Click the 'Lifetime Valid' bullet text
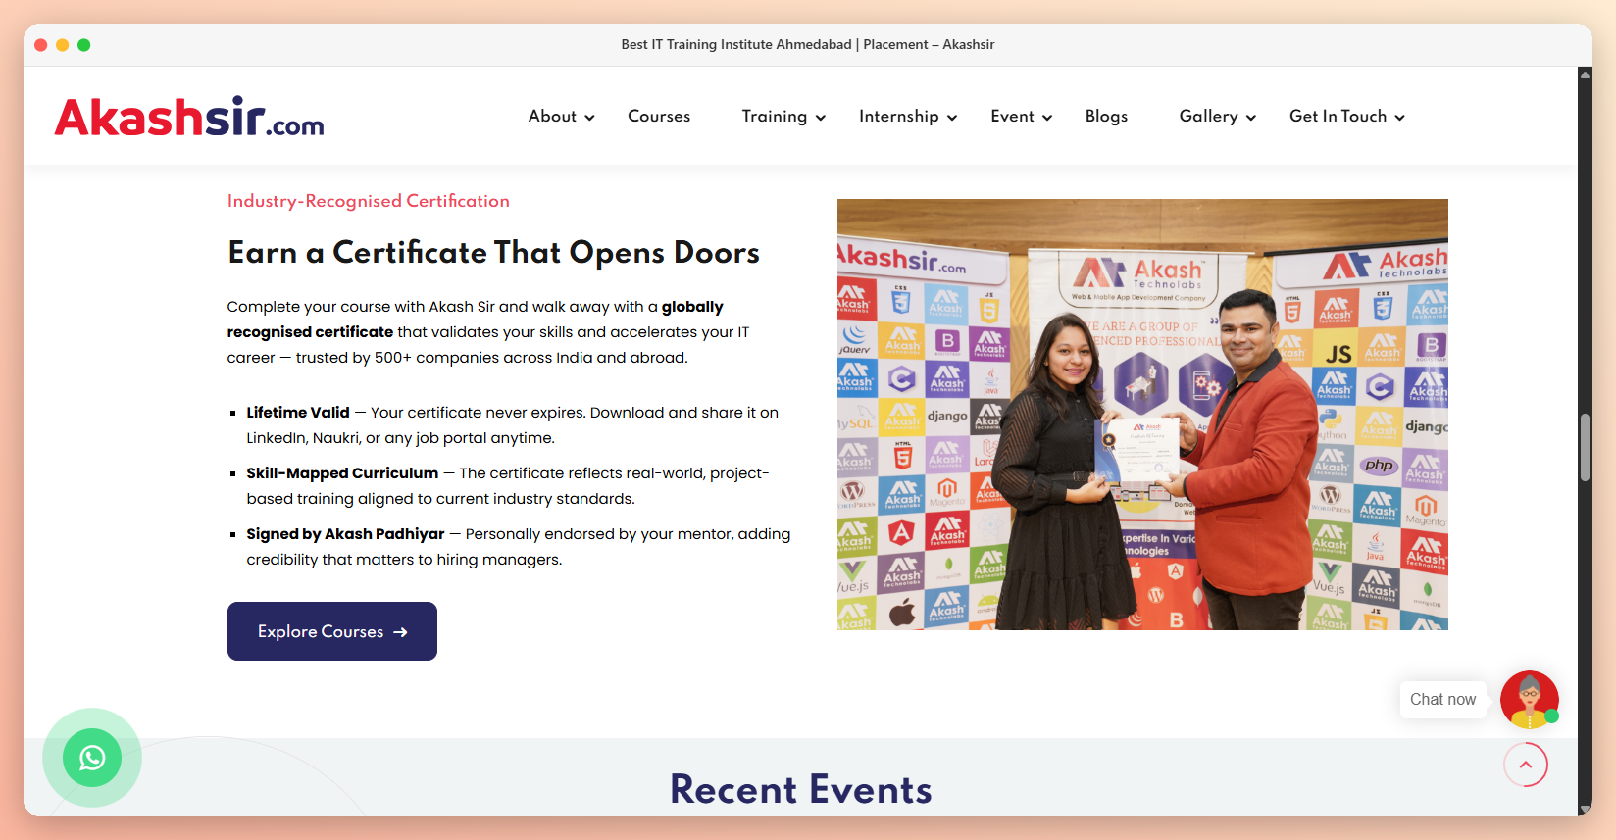1616x840 pixels. pos(298,413)
